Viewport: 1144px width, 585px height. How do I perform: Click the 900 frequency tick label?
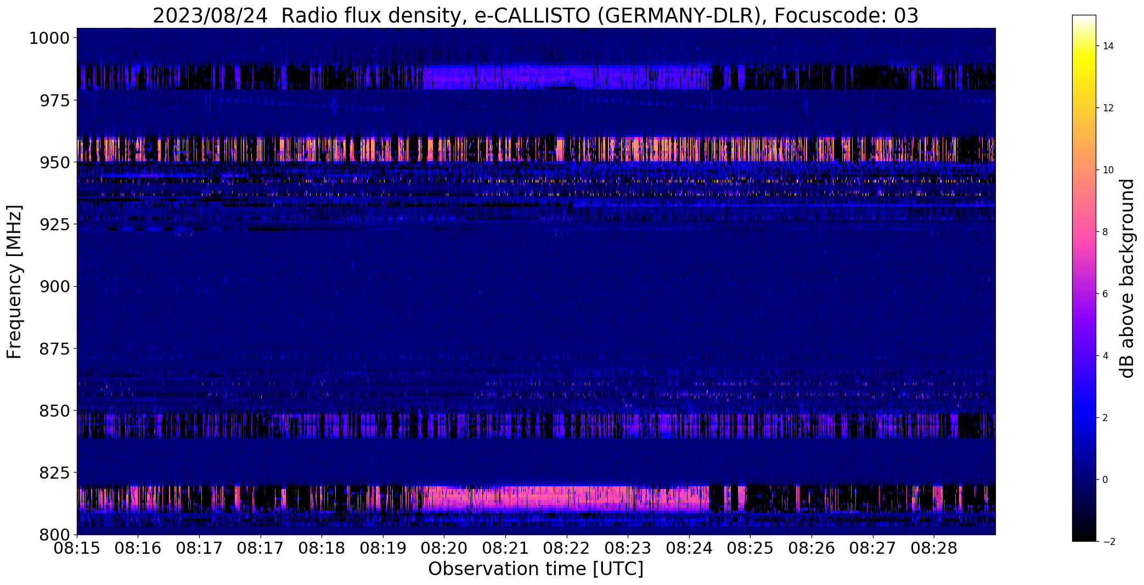click(x=54, y=287)
